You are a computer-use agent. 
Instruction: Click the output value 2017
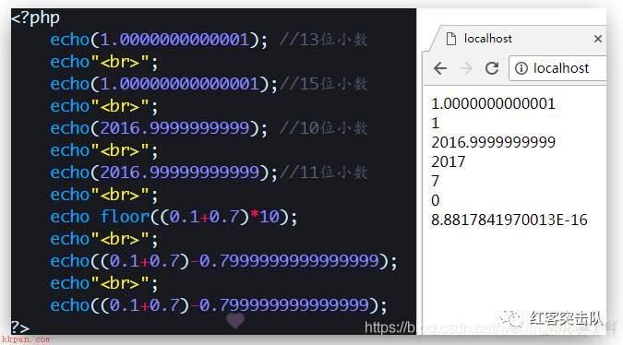[x=448, y=161]
